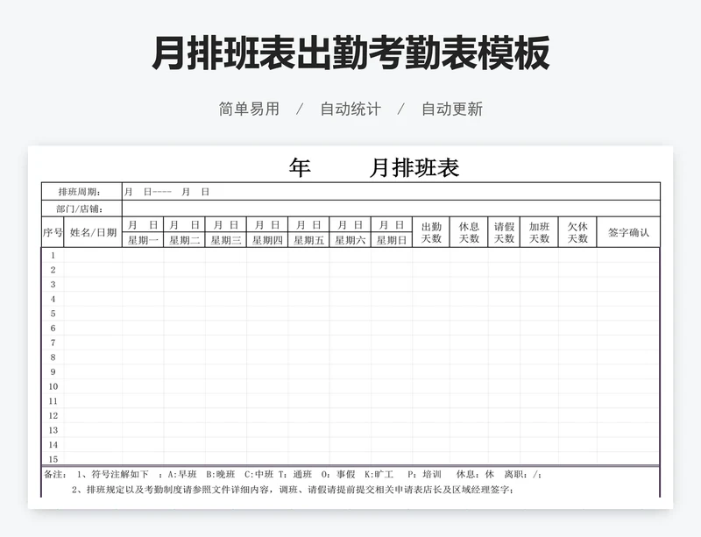701x537 pixels.
Task: Select the 星期日 column header
Action: click(x=391, y=240)
